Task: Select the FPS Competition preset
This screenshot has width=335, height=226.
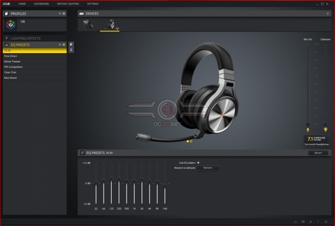Action: (x=35, y=67)
